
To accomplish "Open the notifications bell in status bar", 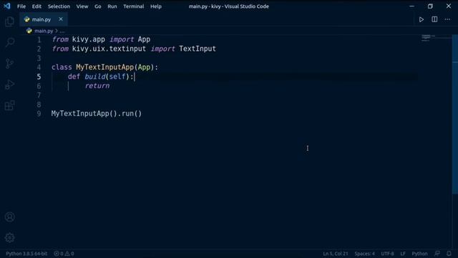I will coord(449,253).
